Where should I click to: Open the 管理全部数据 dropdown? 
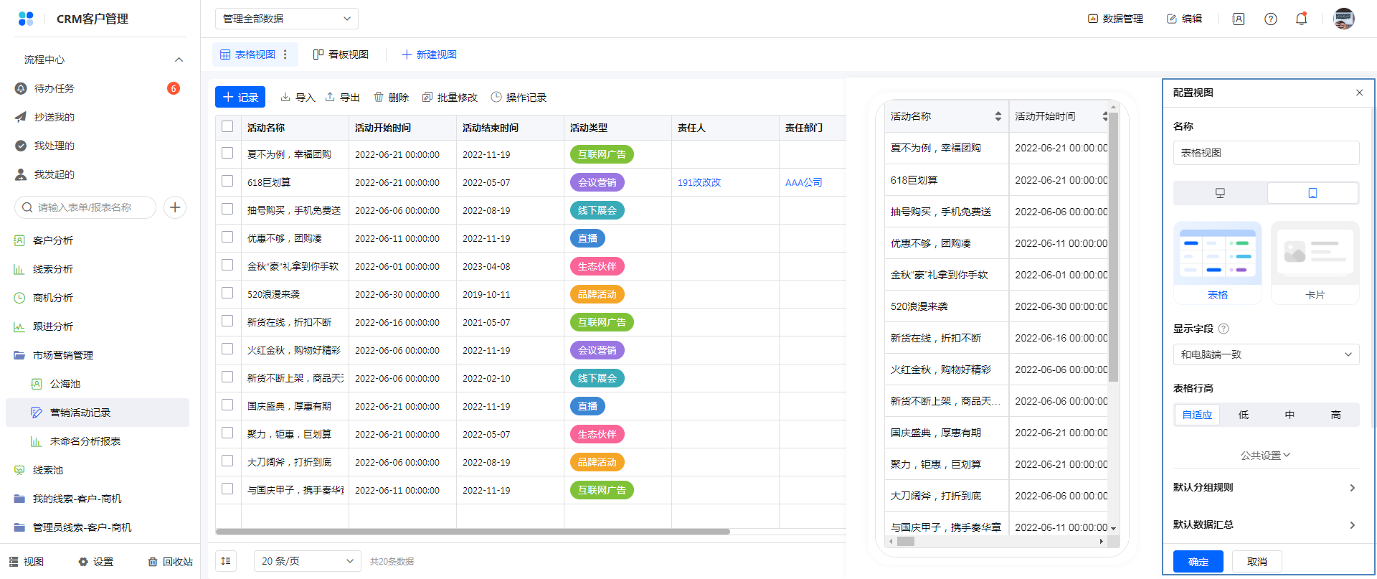[x=286, y=19]
